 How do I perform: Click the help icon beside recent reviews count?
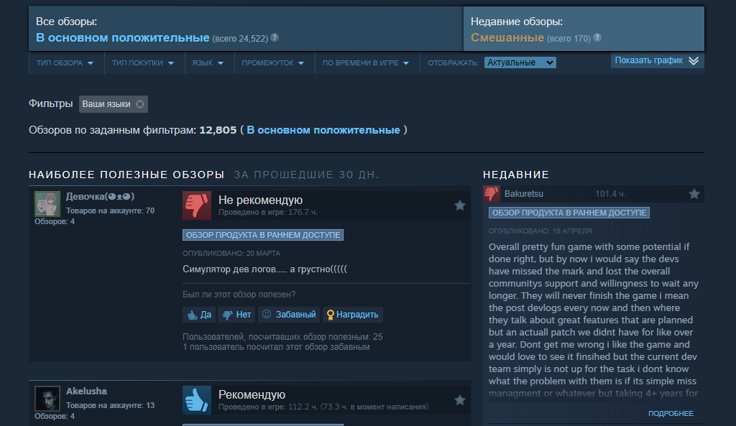pyautogui.click(x=597, y=37)
